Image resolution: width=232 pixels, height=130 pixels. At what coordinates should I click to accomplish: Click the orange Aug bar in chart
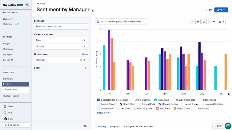tap(226, 72)
